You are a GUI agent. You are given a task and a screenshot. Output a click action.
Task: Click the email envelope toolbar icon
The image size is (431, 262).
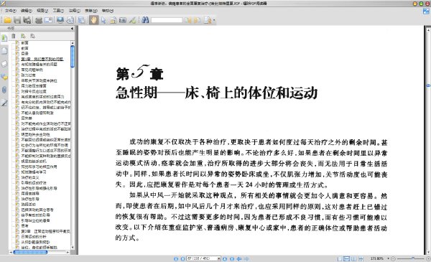pyautogui.click(x=48, y=20)
